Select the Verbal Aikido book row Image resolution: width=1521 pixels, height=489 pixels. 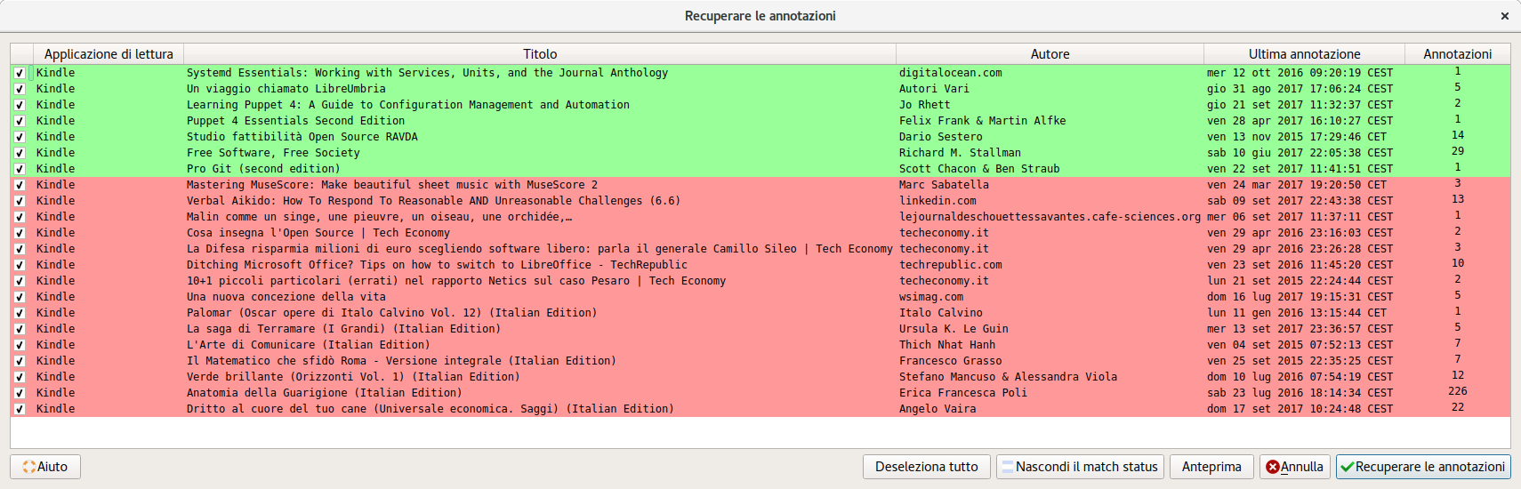point(432,201)
